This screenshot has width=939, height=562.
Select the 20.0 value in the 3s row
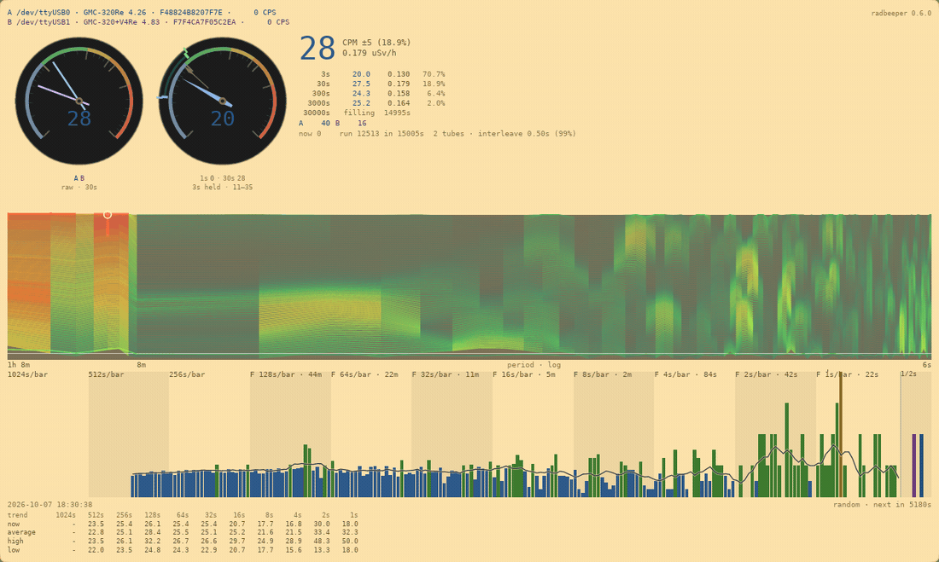click(x=361, y=74)
